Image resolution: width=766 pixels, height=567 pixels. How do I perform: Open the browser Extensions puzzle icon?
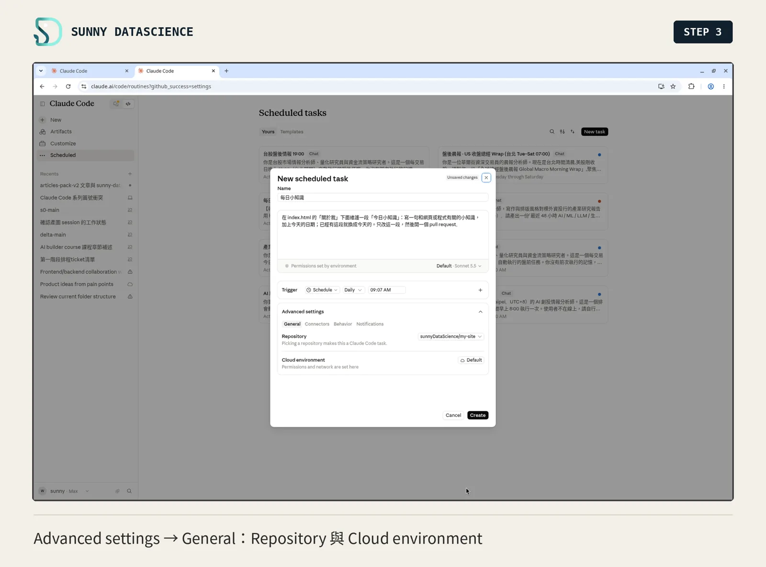tap(691, 87)
